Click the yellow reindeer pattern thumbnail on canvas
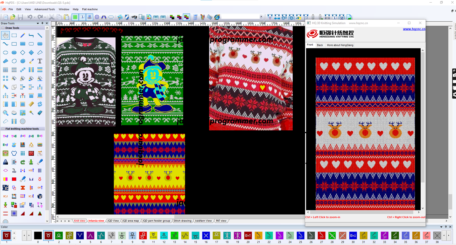The height and width of the screenshot is (245, 456). tap(149, 174)
